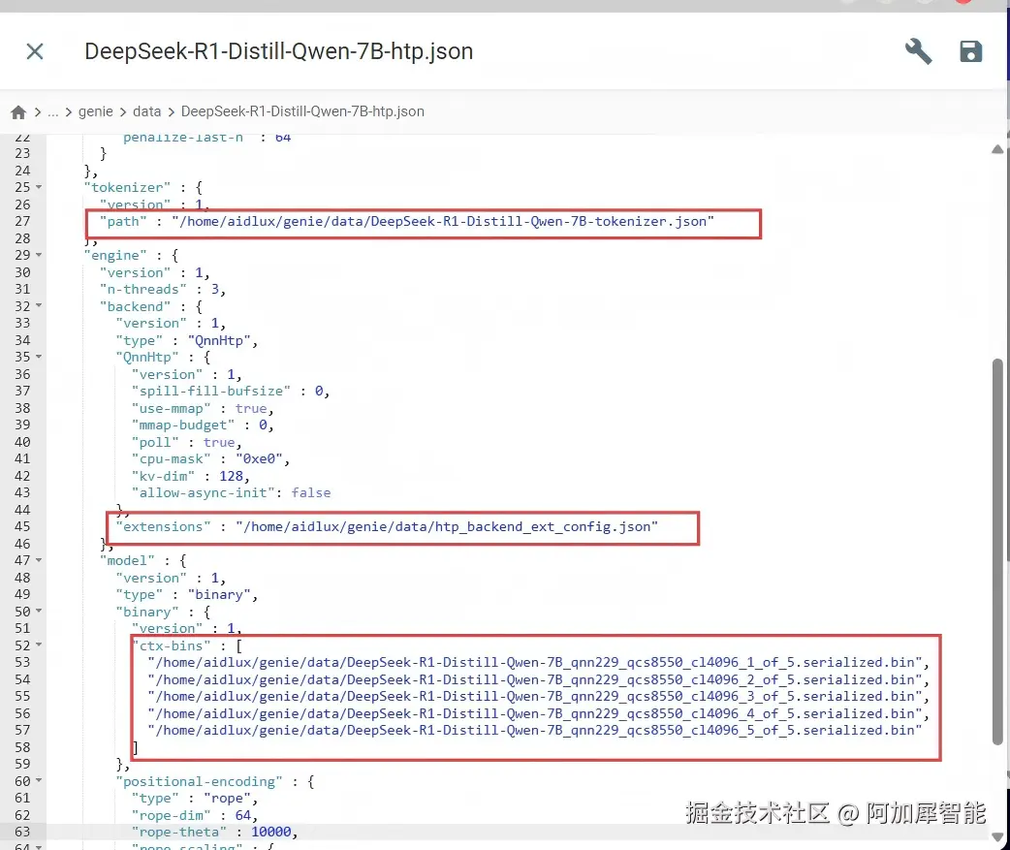Collapse the tokenizer block at line 25
Image resolution: width=1010 pixels, height=850 pixels.
click(x=39, y=187)
